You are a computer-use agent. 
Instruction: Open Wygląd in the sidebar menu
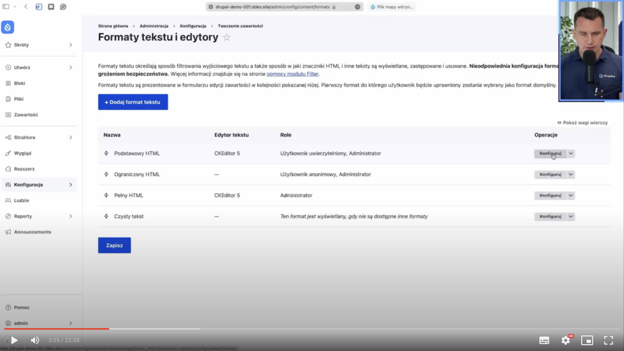[22, 153]
